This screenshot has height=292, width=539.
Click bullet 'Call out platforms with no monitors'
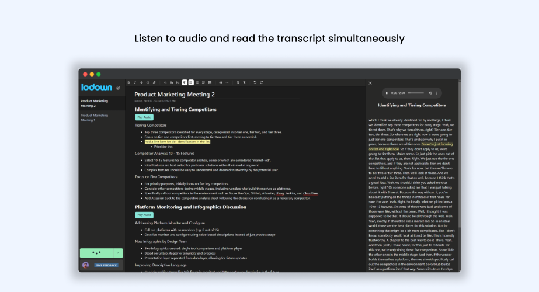182,230
